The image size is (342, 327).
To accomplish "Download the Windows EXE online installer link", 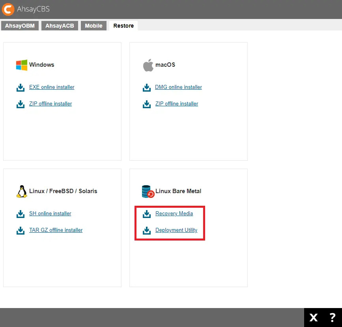I will (x=52, y=87).
